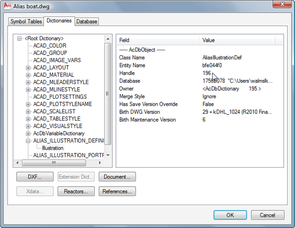295x228 pixels.
Task: Expand the ACAD_TABLESTYLE node
Action: point(28,119)
